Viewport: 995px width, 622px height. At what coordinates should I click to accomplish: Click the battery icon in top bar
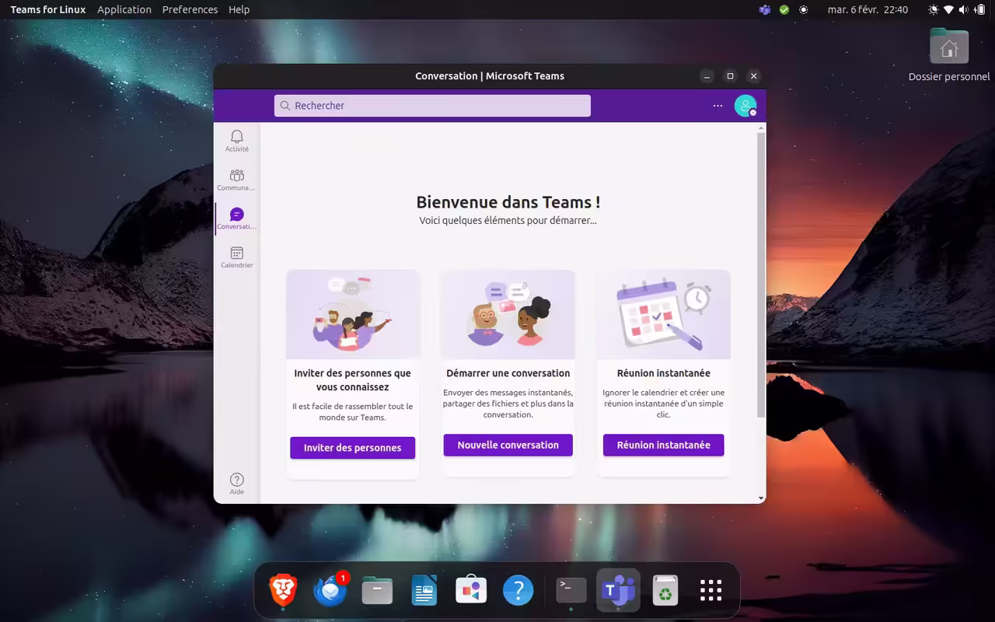click(x=979, y=10)
